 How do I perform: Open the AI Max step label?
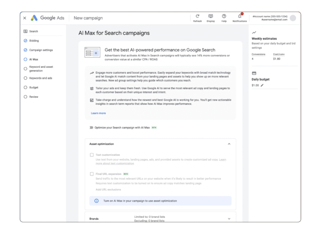pos(34,59)
